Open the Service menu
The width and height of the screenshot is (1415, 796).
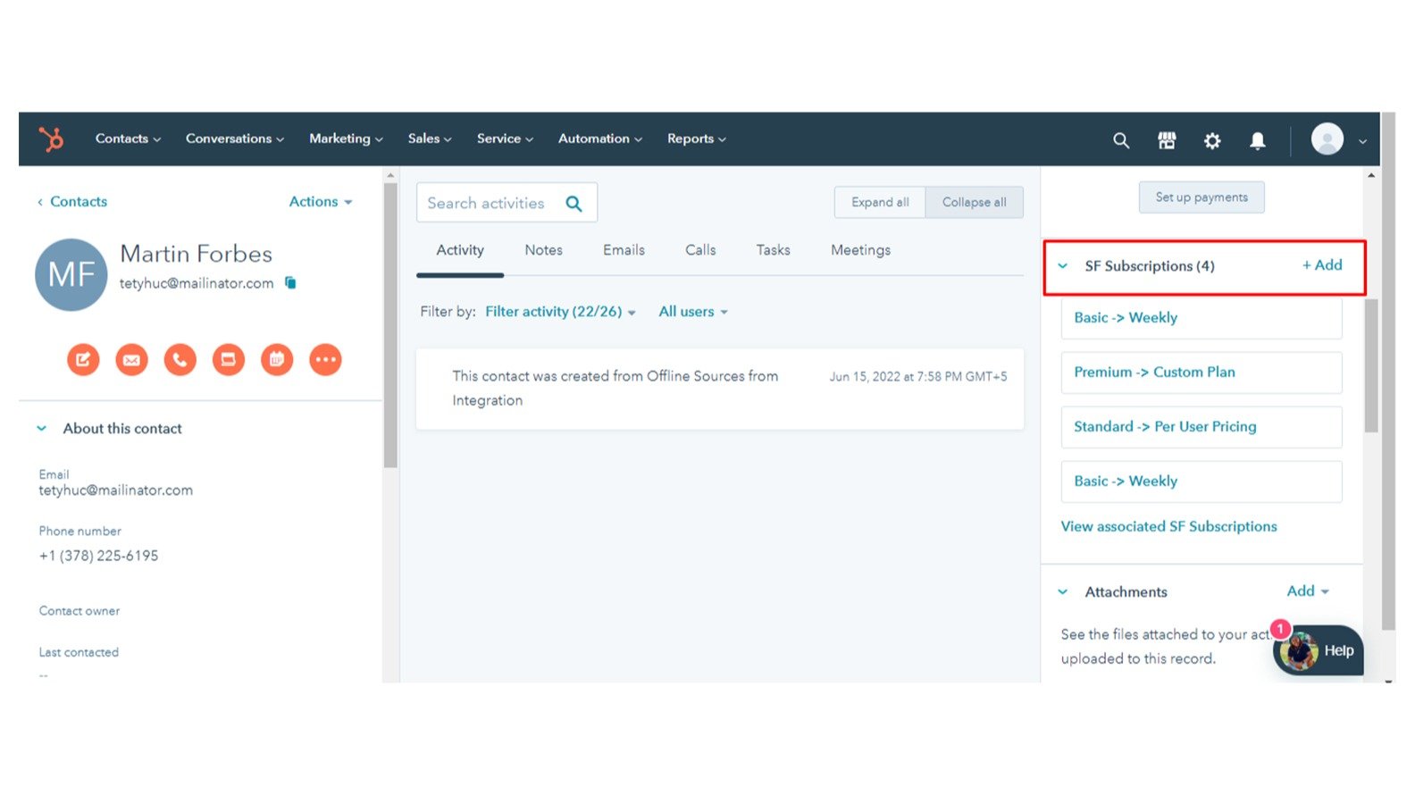pos(505,138)
